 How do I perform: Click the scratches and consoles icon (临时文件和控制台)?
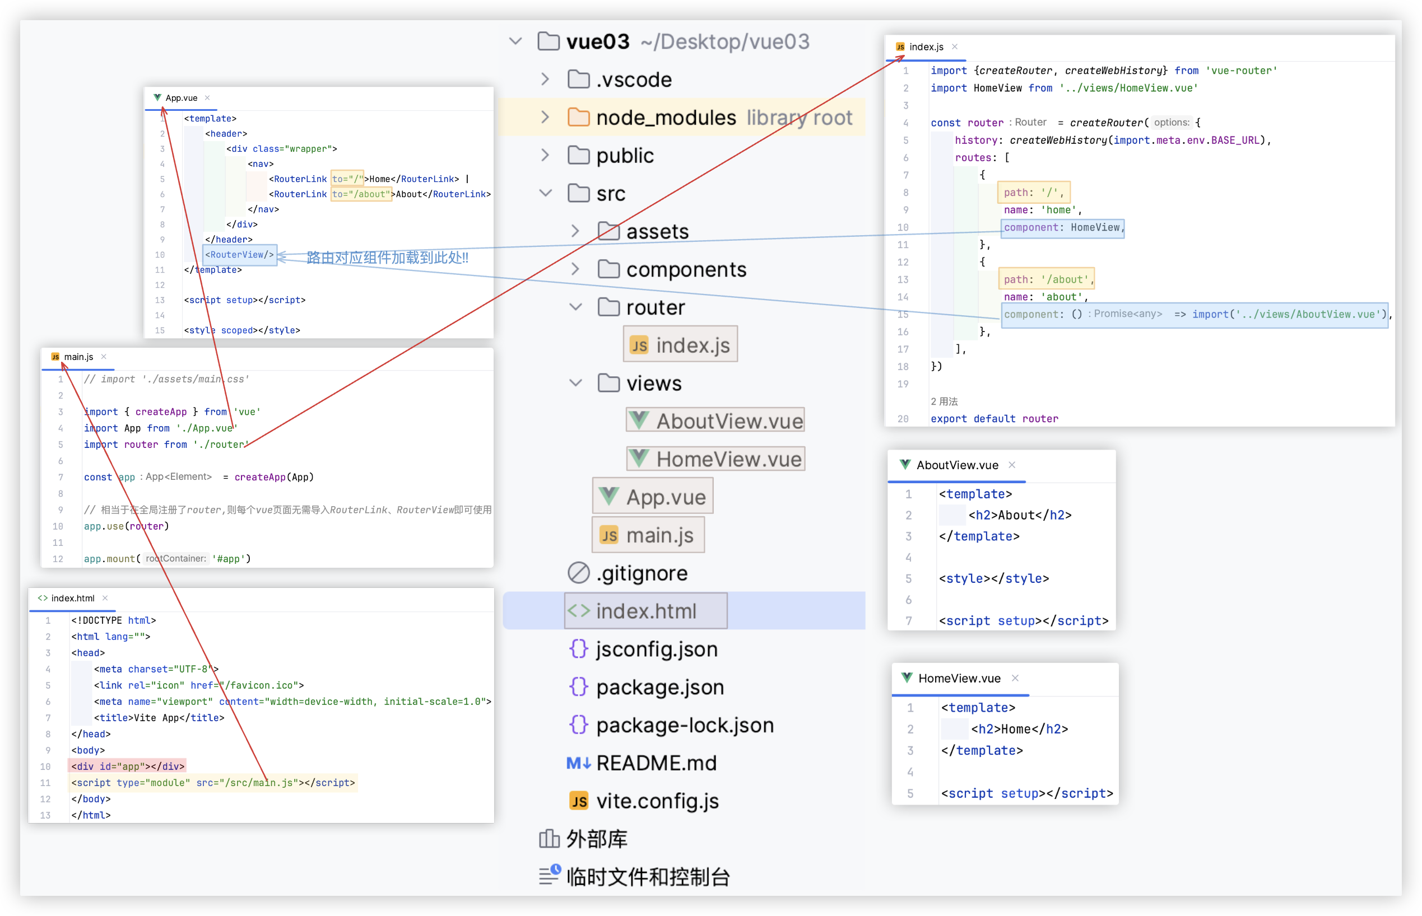pos(549,876)
